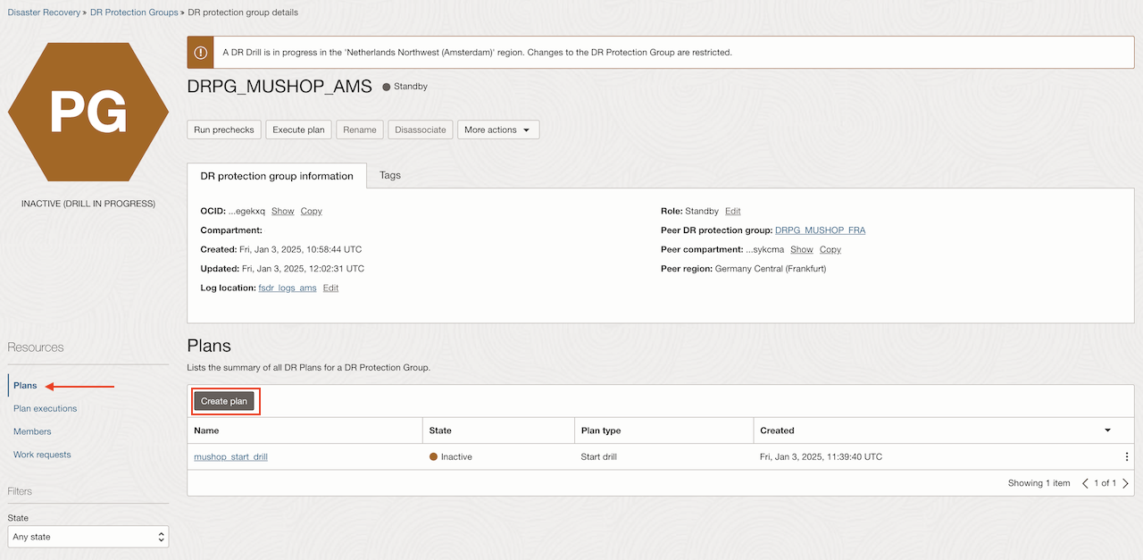The height and width of the screenshot is (560, 1143).
Task: Select the DR protection group information tab
Action: [x=277, y=176]
